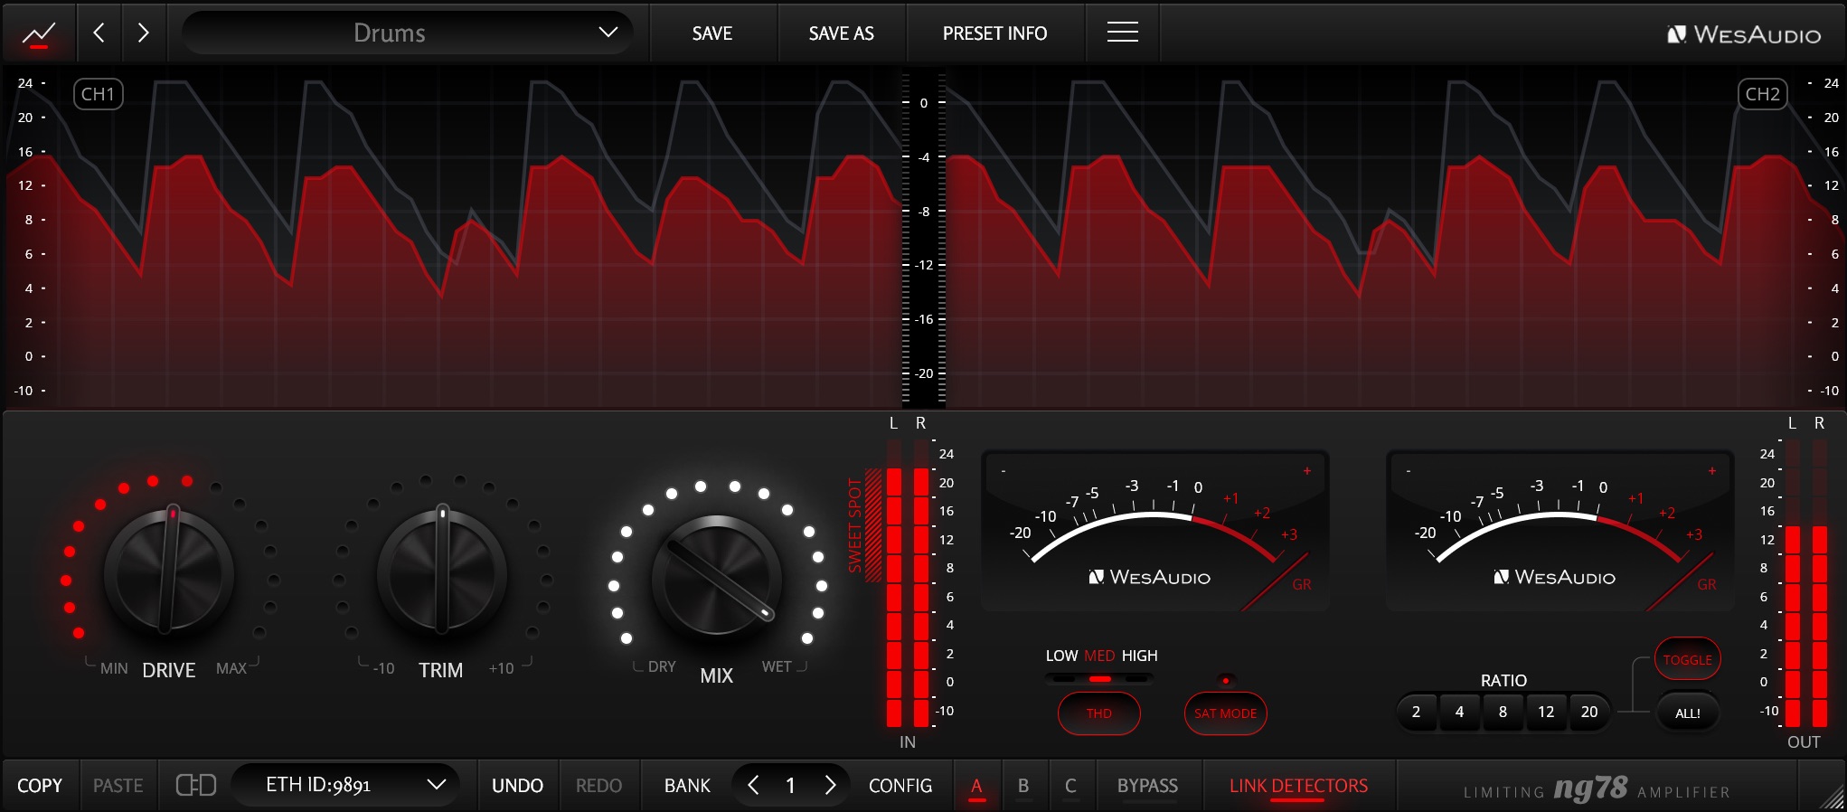Toggle the THD button

pos(1098,713)
